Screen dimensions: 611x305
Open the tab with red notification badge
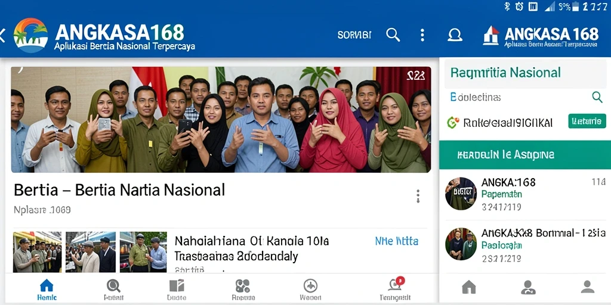[396, 289]
